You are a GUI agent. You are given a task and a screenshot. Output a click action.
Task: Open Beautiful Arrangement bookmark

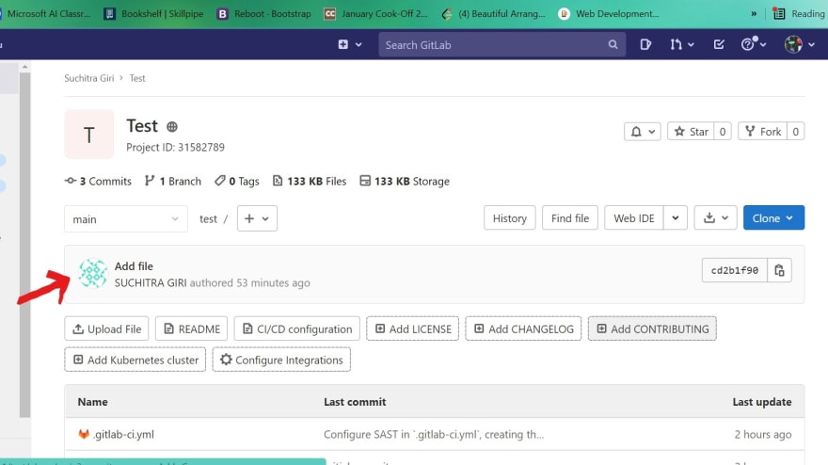point(493,14)
